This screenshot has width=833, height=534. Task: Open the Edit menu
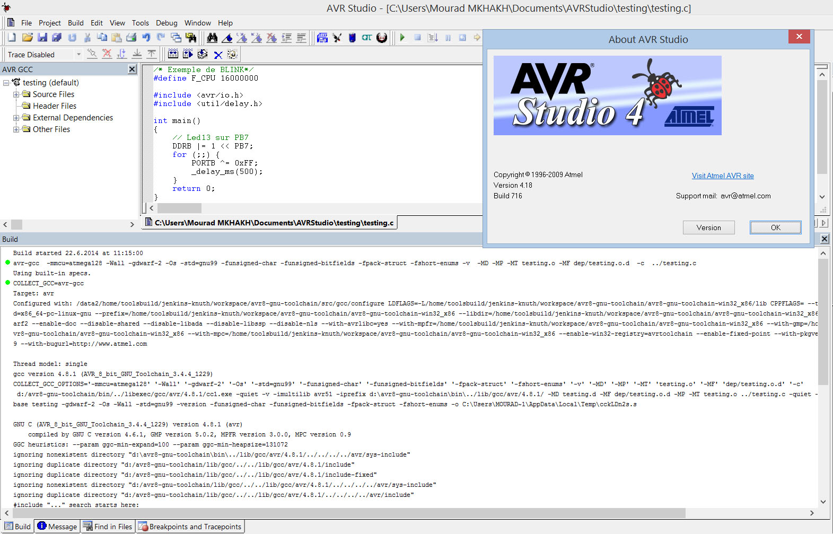(x=97, y=23)
